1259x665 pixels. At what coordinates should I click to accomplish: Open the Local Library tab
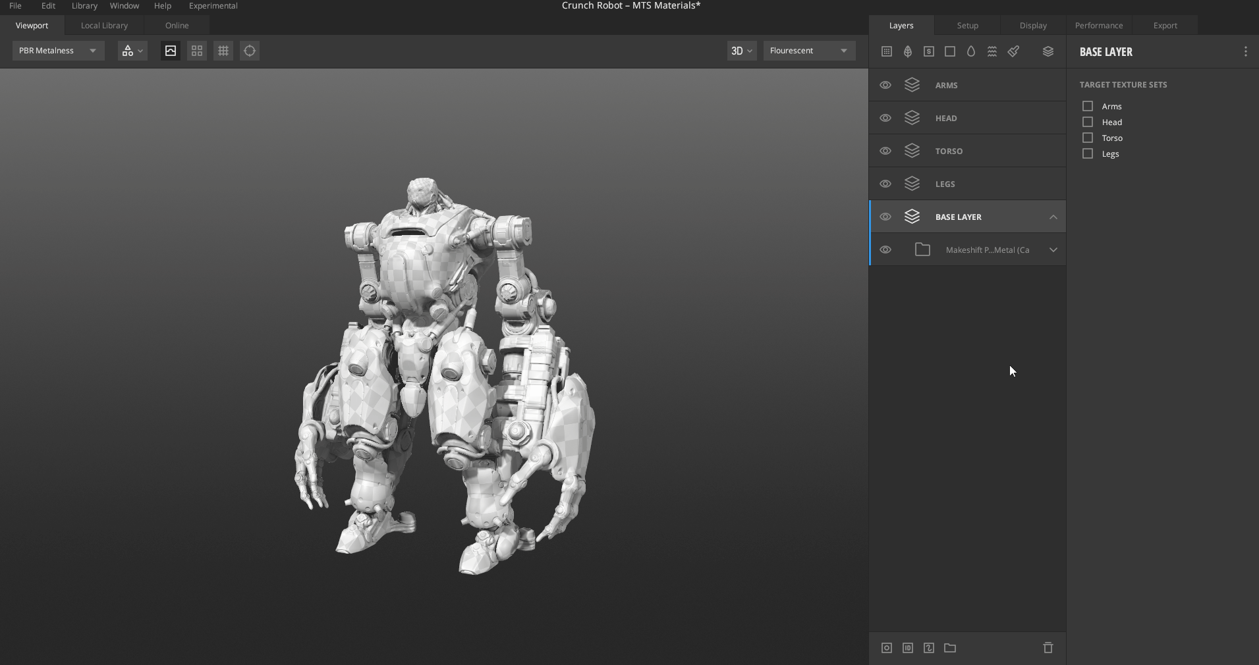tap(104, 25)
